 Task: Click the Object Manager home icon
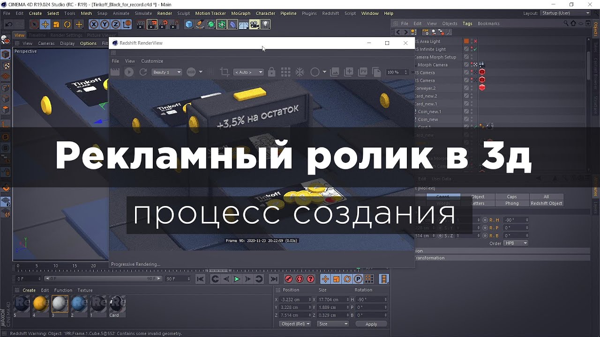click(x=573, y=23)
